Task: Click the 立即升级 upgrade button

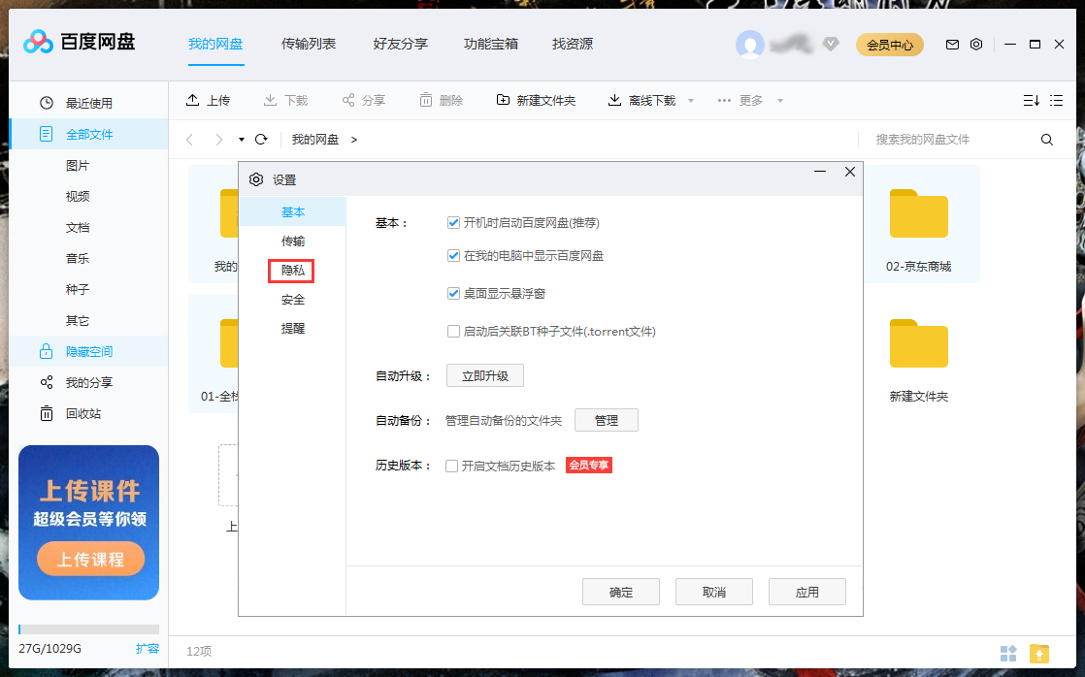Action: [484, 375]
